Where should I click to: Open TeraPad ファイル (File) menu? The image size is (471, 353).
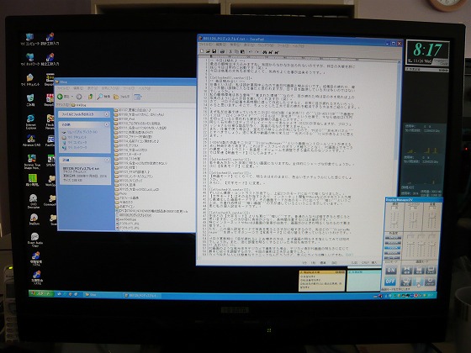coord(205,45)
